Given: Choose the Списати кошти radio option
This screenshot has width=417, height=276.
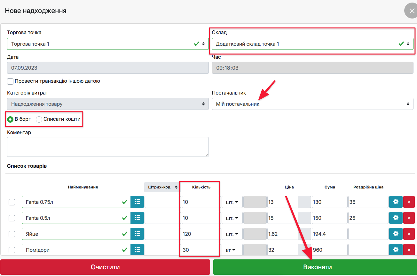Looking at the screenshot, I should click(x=39, y=119).
